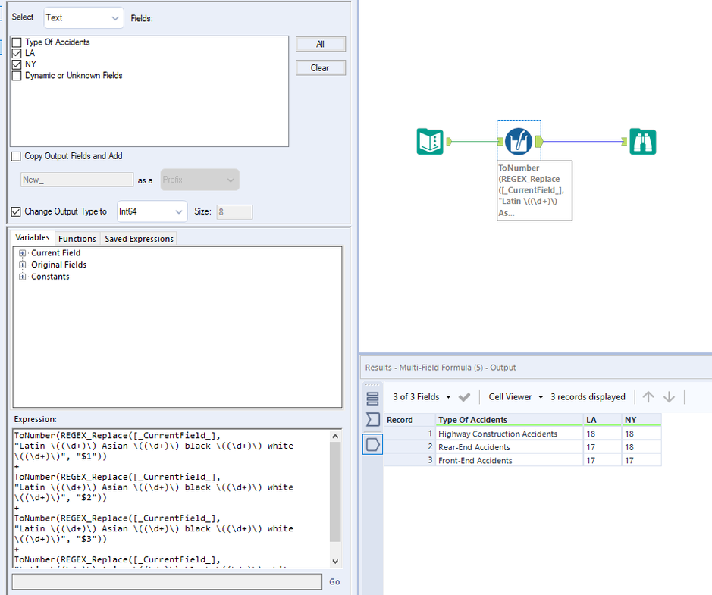Switch to the Variables tab
The image size is (712, 595).
tap(33, 237)
